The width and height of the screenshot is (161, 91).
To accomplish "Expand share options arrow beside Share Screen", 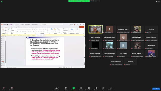I will coord(77,88).
